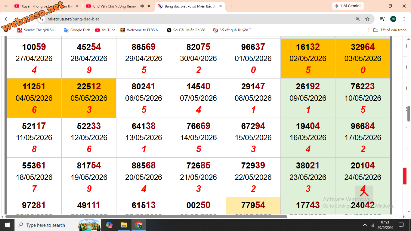Click the vertical page scrollbar thumb

pos(409,113)
